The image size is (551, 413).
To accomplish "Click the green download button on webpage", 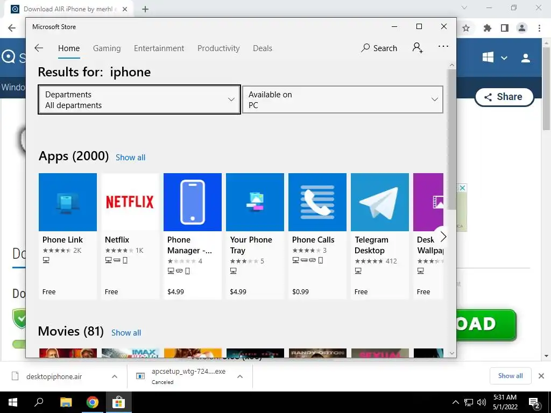I will click(x=486, y=324).
